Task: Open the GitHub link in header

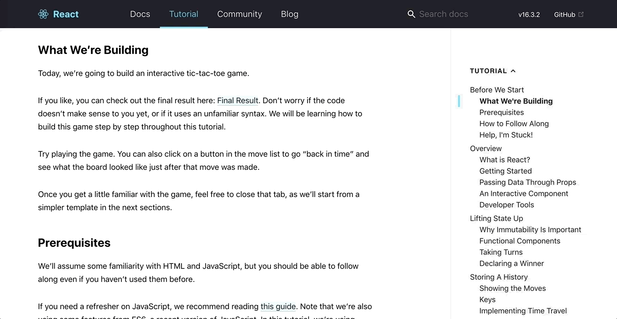Action: (x=569, y=15)
